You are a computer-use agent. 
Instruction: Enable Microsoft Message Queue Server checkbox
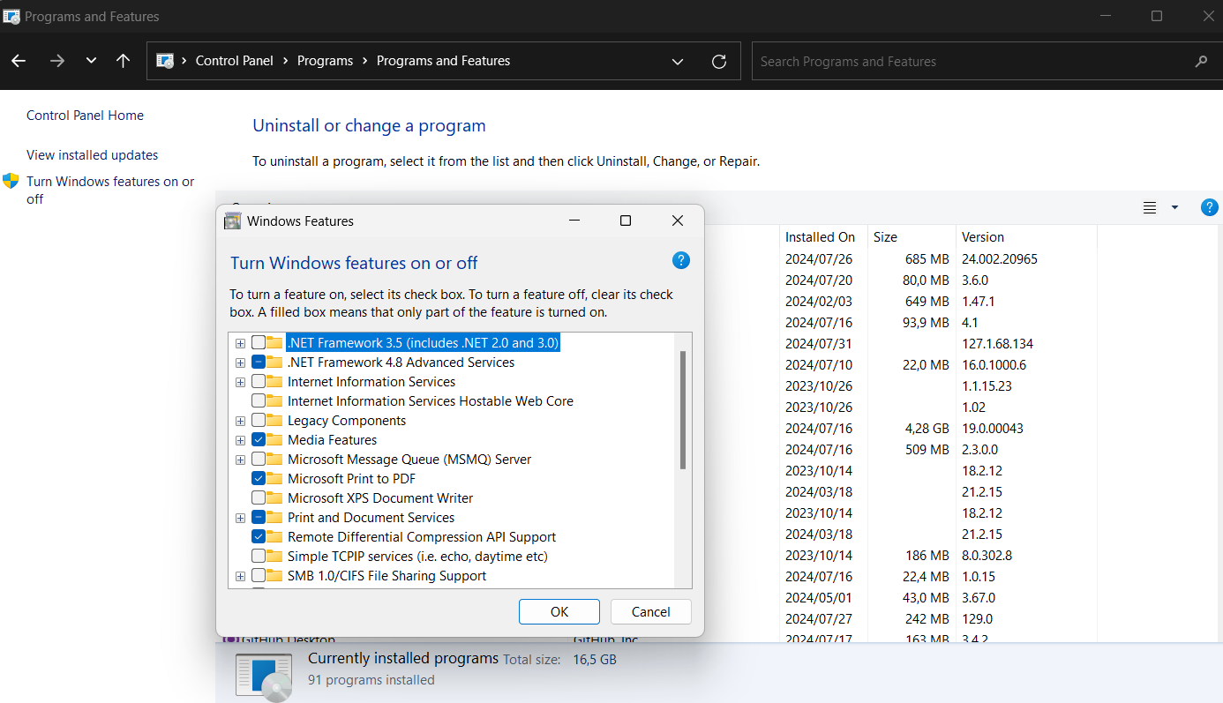point(259,459)
